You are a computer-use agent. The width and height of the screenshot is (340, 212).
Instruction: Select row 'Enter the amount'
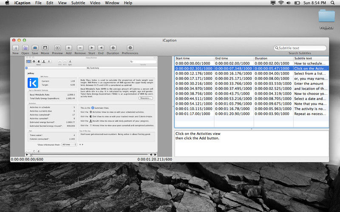(x=252, y=84)
